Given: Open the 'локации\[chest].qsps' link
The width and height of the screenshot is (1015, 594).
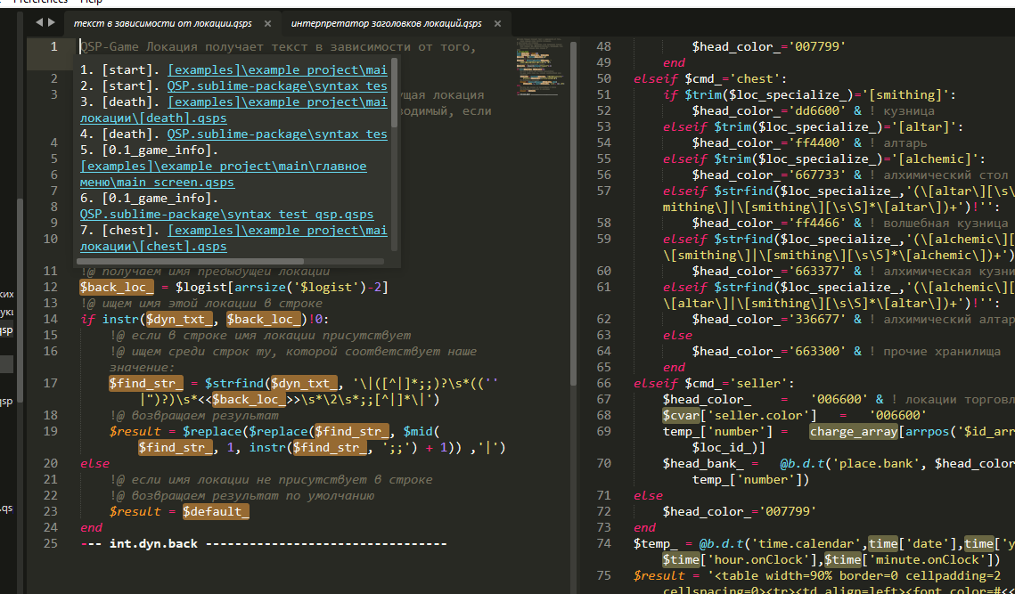Looking at the screenshot, I should (153, 247).
